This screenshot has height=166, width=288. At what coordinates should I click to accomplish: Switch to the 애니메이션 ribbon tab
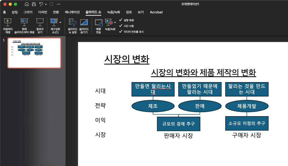[x=72, y=12]
